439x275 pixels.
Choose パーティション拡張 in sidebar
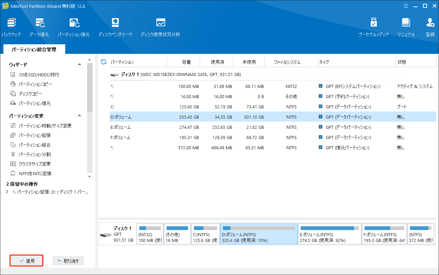click(30, 135)
